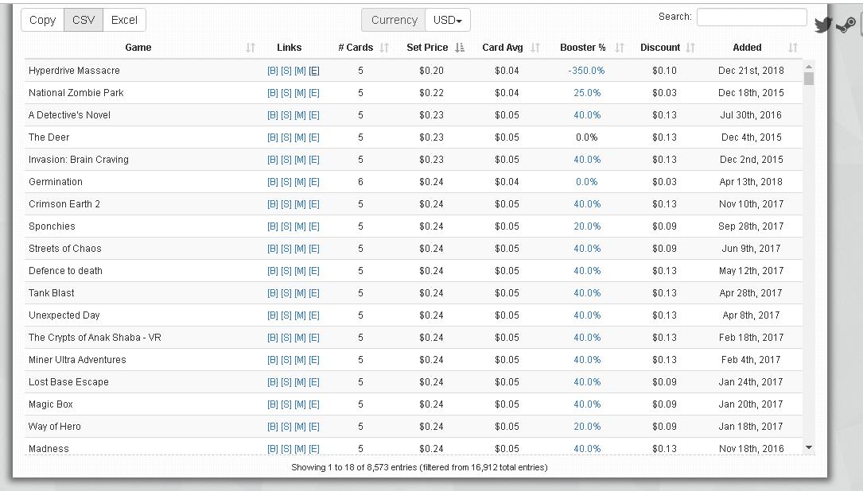Export table with the Excel button
863x491 pixels.
pyautogui.click(x=124, y=20)
